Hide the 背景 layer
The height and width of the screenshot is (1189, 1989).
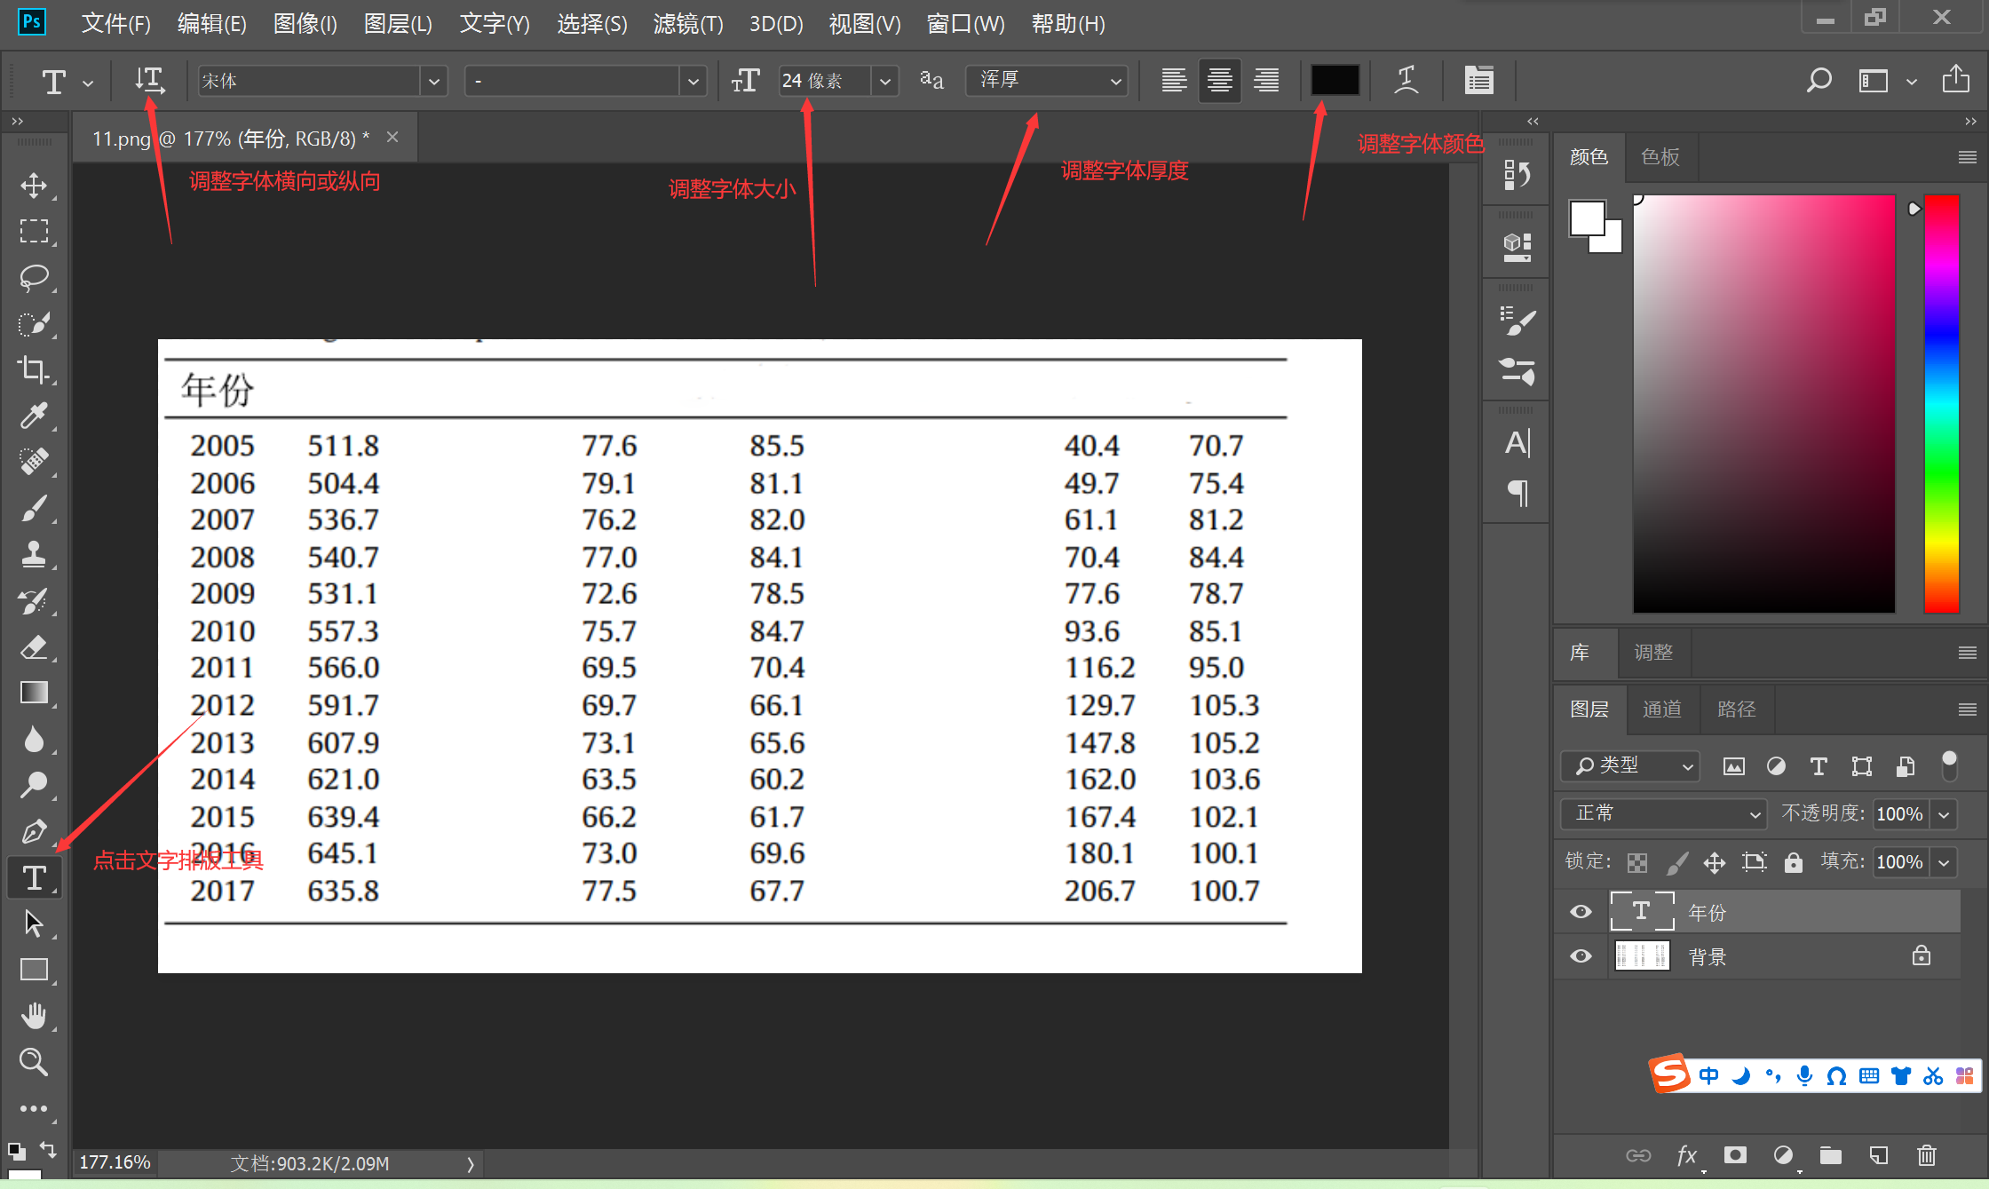coord(1581,956)
